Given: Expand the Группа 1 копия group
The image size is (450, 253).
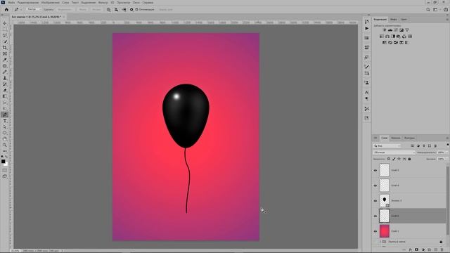Looking at the screenshot, I should [x=380, y=242].
